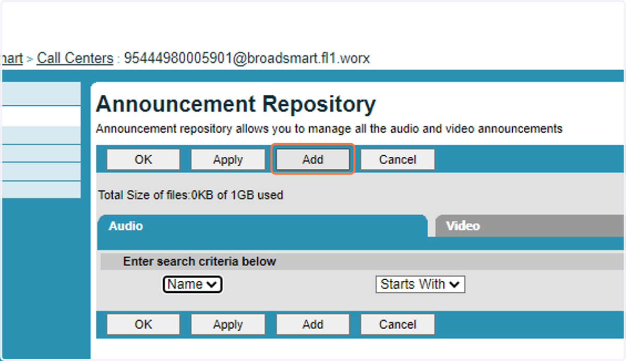Image resolution: width=626 pixels, height=361 pixels.
Task: Open the Call Centers breadcrumb link
Action: [x=75, y=58]
